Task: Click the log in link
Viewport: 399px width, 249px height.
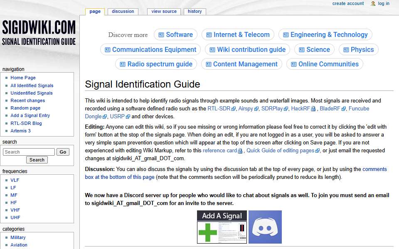Action: (384, 4)
